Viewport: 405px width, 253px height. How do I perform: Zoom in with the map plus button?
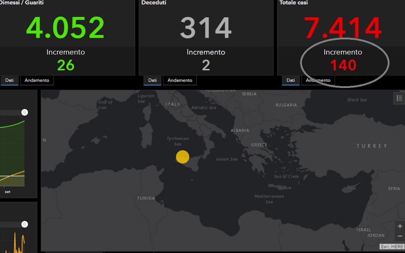point(399,226)
